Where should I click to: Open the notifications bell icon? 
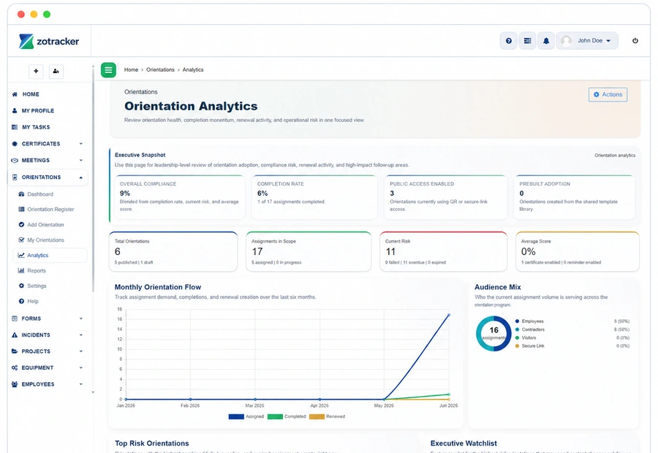point(546,41)
